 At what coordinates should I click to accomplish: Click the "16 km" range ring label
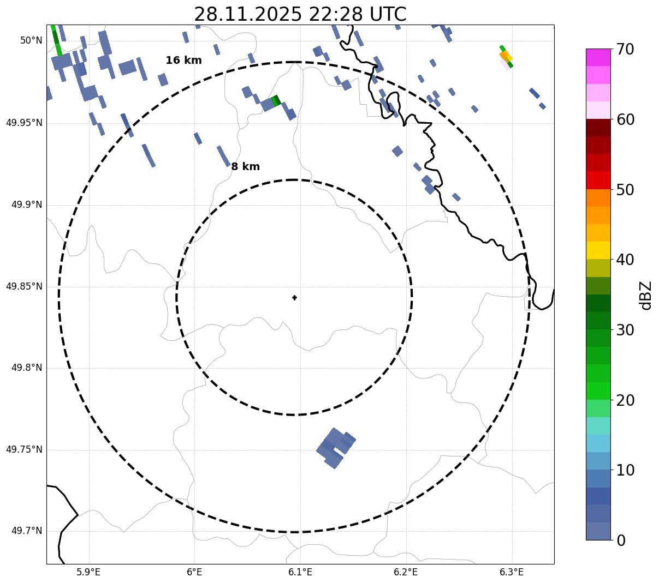(183, 61)
